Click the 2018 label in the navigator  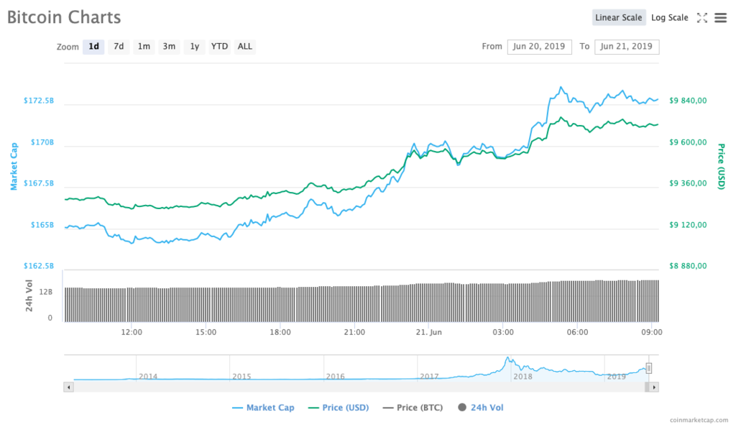pos(523,377)
